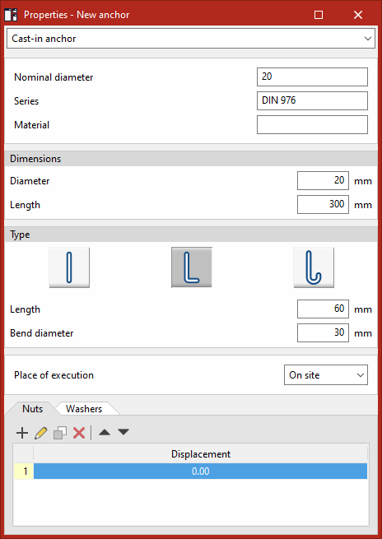
Task: Select the hooked J-shaped anchor type
Action: tap(314, 267)
